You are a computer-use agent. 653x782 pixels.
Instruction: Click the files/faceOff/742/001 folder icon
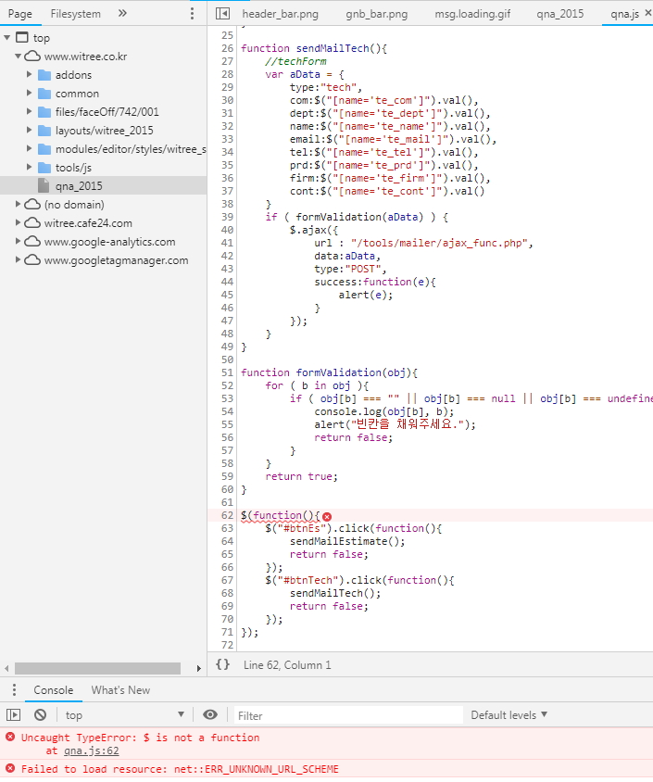44,112
